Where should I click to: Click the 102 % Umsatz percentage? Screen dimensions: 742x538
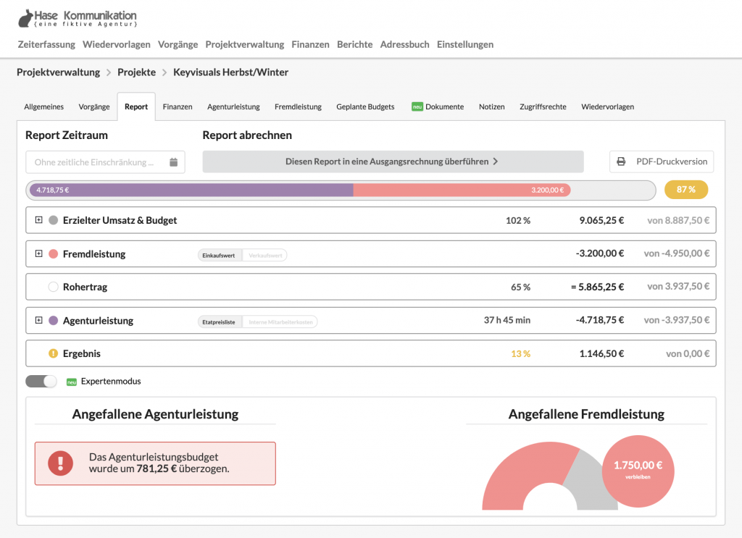pos(518,220)
